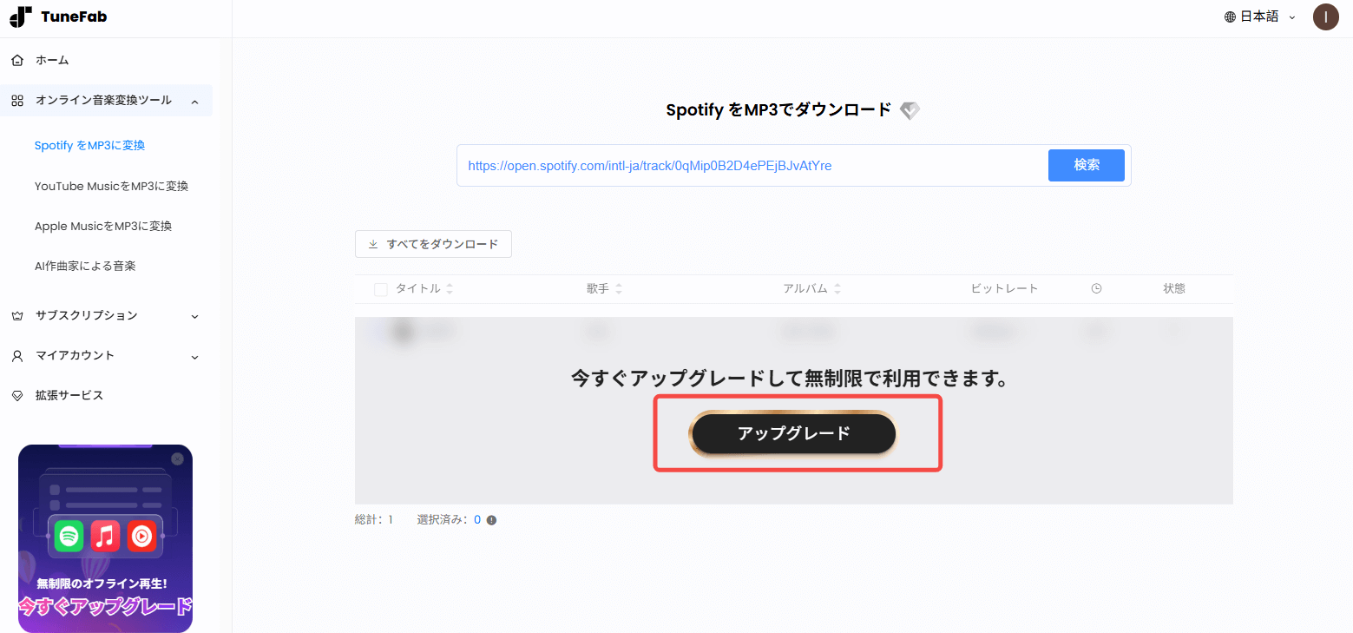Click the diamond icon beside 拡張サービス
The width and height of the screenshot is (1353, 633).
click(17, 396)
